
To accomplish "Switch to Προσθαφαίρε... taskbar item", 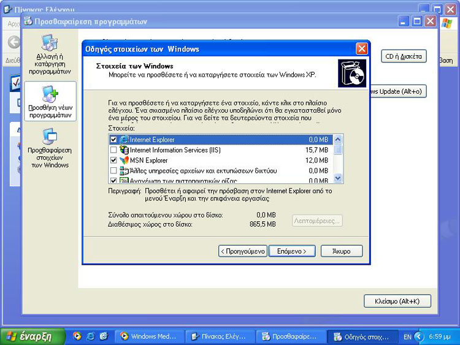I will point(291,336).
